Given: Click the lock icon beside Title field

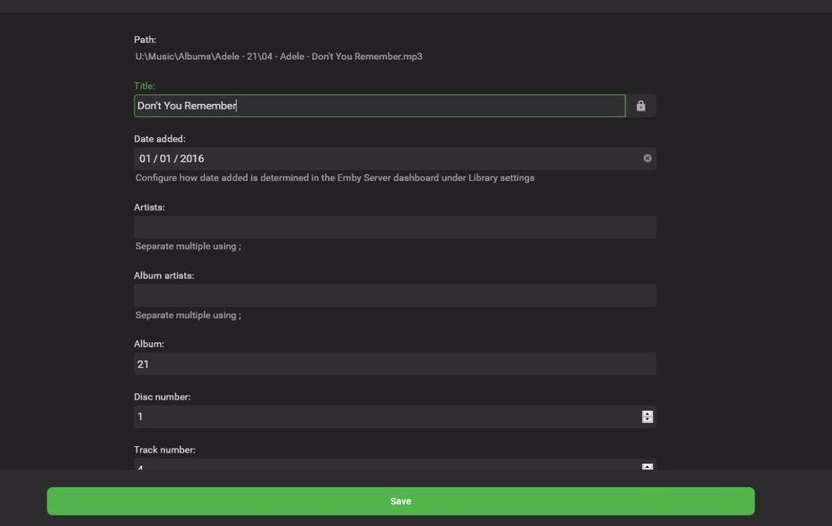Looking at the screenshot, I should click(x=641, y=106).
